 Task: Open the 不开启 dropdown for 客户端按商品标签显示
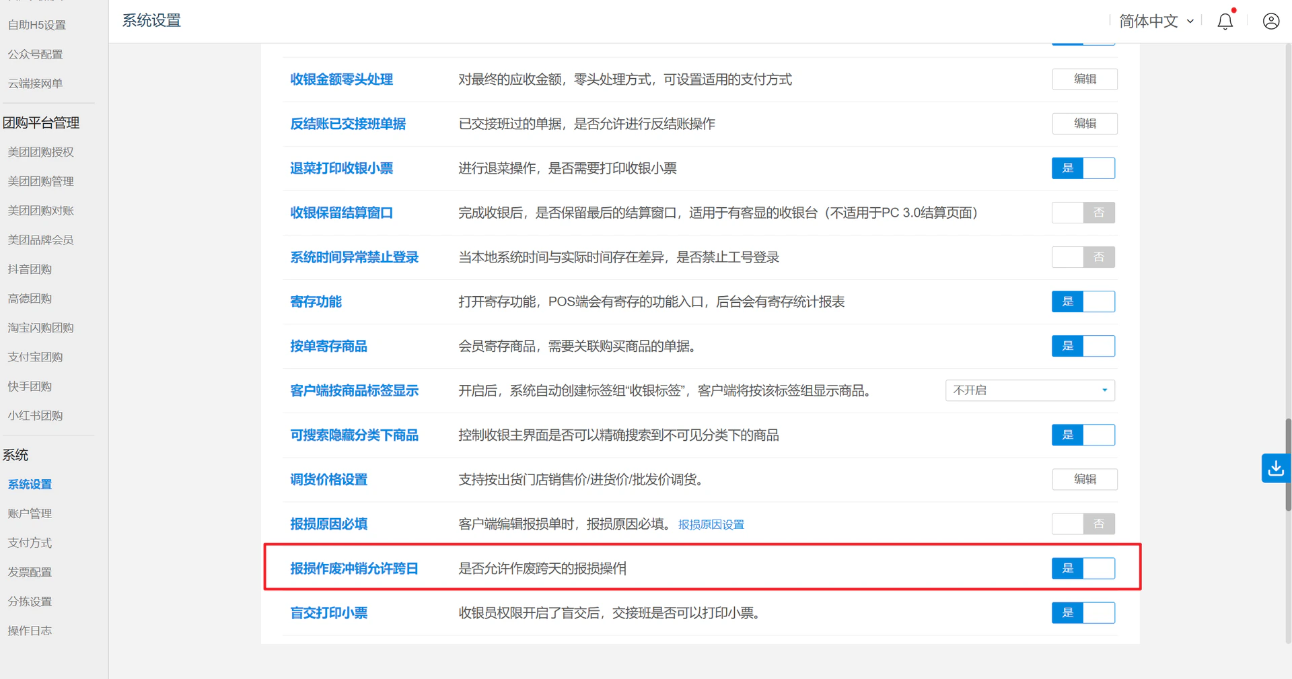[1030, 390]
